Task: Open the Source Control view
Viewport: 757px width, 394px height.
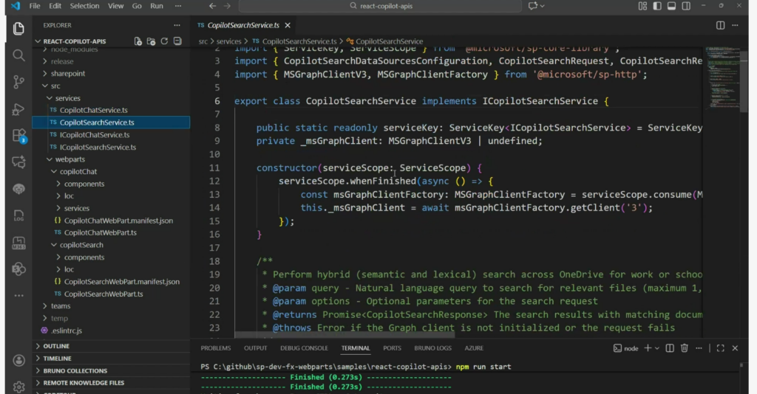Action: (18, 82)
